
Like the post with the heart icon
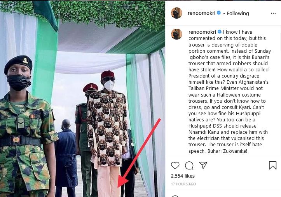[175, 166]
